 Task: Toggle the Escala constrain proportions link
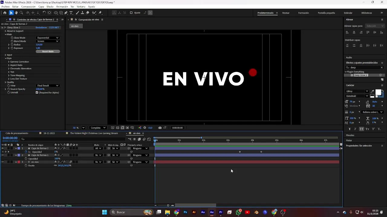pyautogui.click(x=55, y=165)
